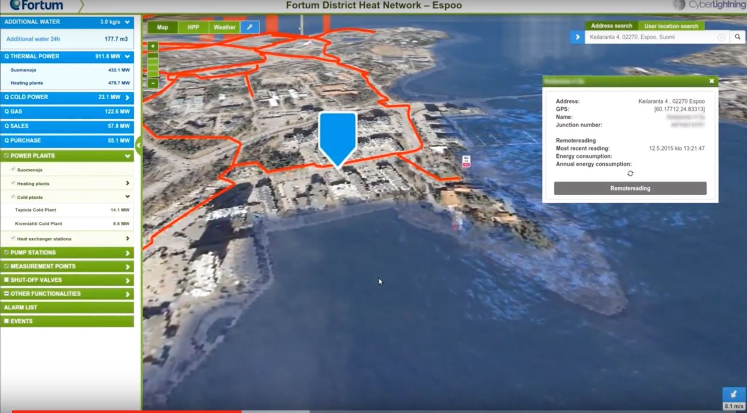This screenshot has width=747, height=413.
Task: Select the Tapiola Cold Plant row
Action: point(67,210)
